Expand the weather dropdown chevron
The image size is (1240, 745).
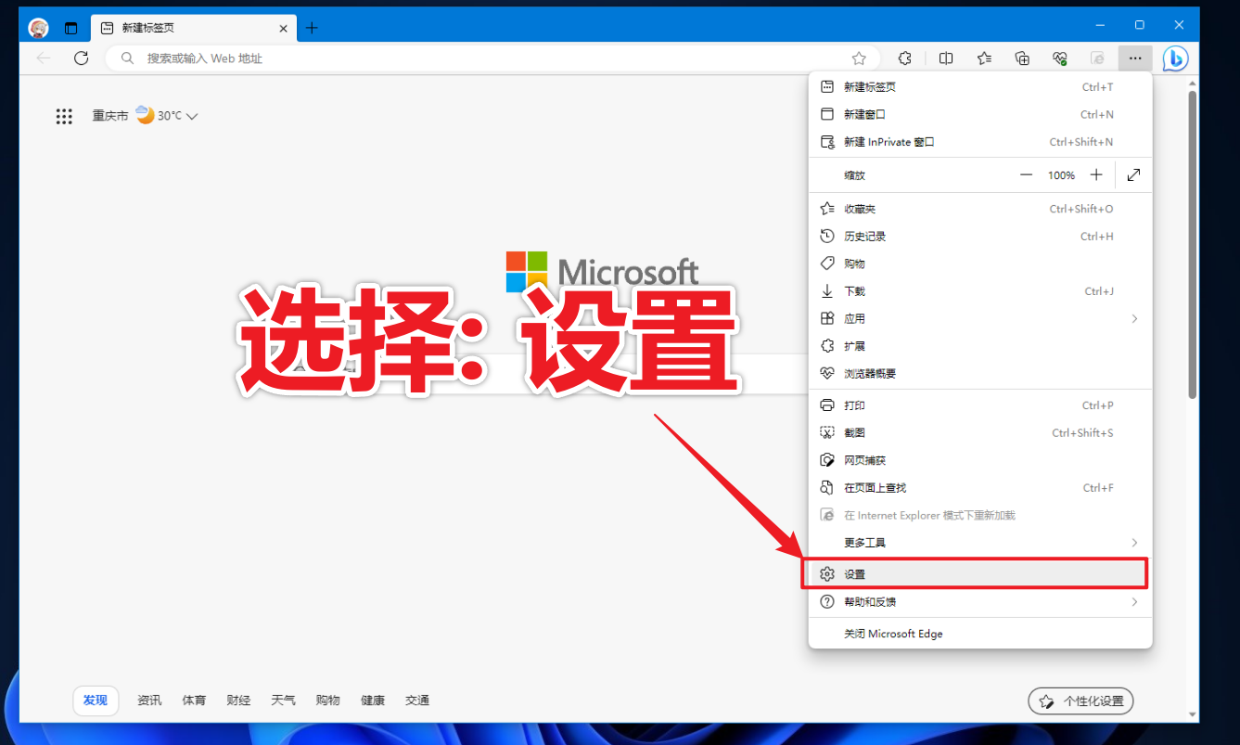192,117
